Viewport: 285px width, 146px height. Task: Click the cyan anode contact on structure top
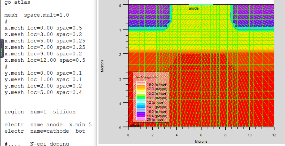tap(201, 5)
